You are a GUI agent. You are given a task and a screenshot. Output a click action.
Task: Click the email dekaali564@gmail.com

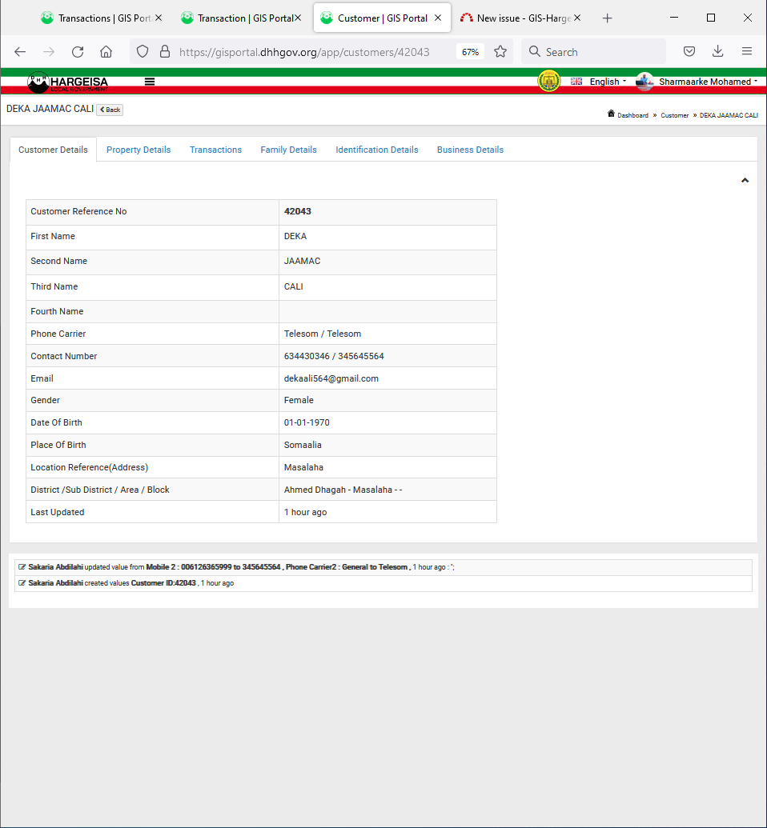[331, 378]
